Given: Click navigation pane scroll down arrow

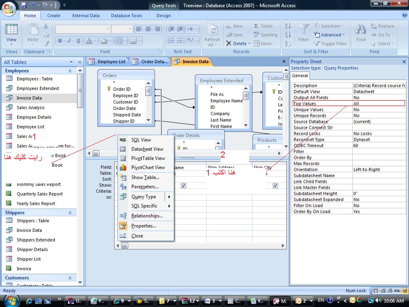Looking at the screenshot, I should (x=80, y=282).
